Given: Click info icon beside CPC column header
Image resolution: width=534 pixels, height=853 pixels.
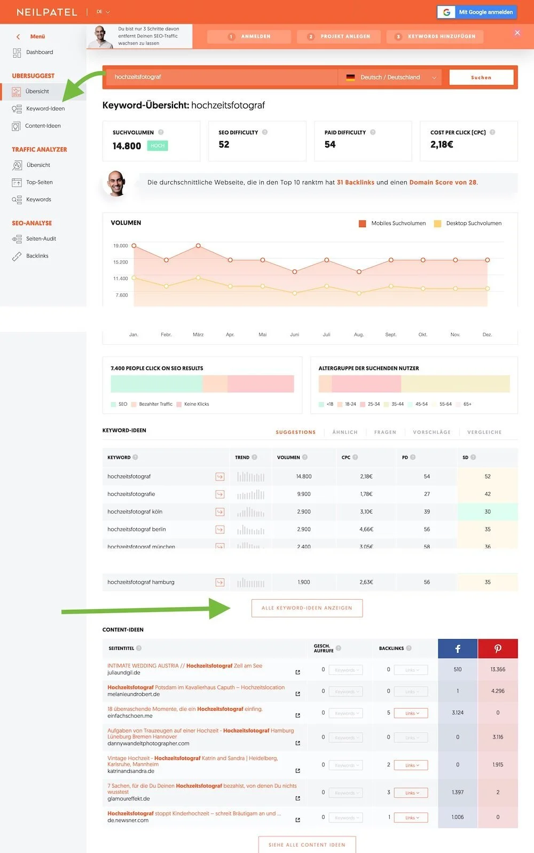Looking at the screenshot, I should pyautogui.click(x=355, y=457).
